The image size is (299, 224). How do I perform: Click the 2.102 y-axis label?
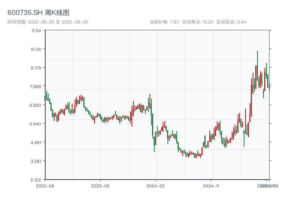36,180
